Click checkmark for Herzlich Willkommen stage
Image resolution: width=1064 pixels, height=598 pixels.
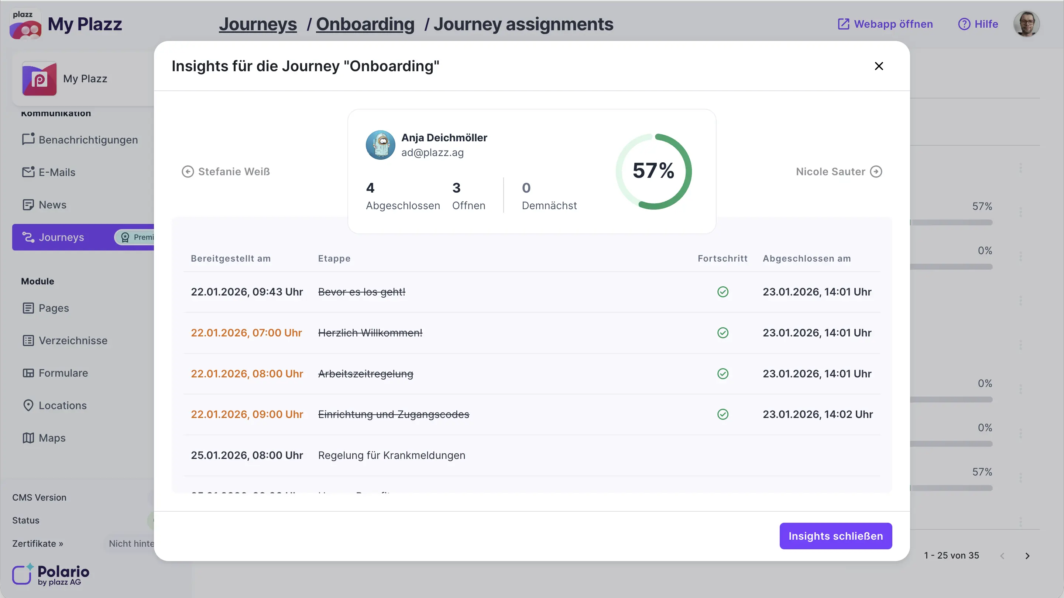723,333
